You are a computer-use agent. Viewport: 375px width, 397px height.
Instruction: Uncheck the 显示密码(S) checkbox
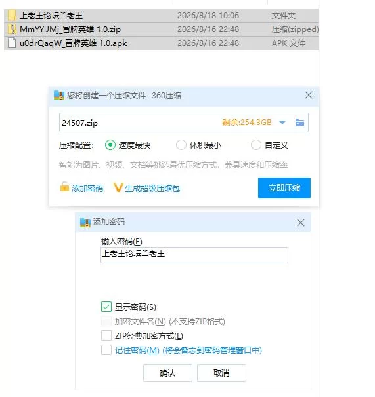[106, 307]
